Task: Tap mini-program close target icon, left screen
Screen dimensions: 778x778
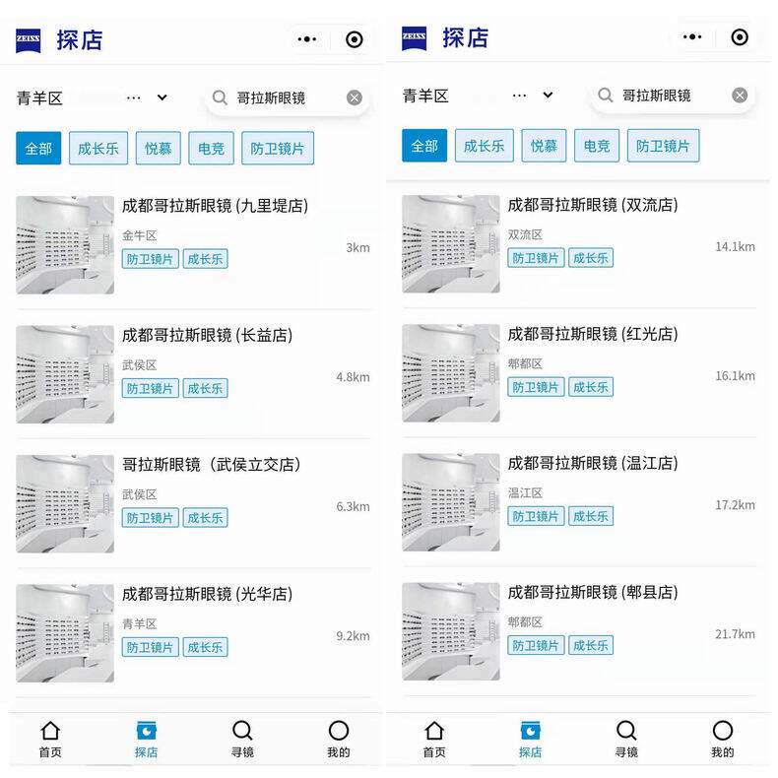Action: tap(355, 39)
